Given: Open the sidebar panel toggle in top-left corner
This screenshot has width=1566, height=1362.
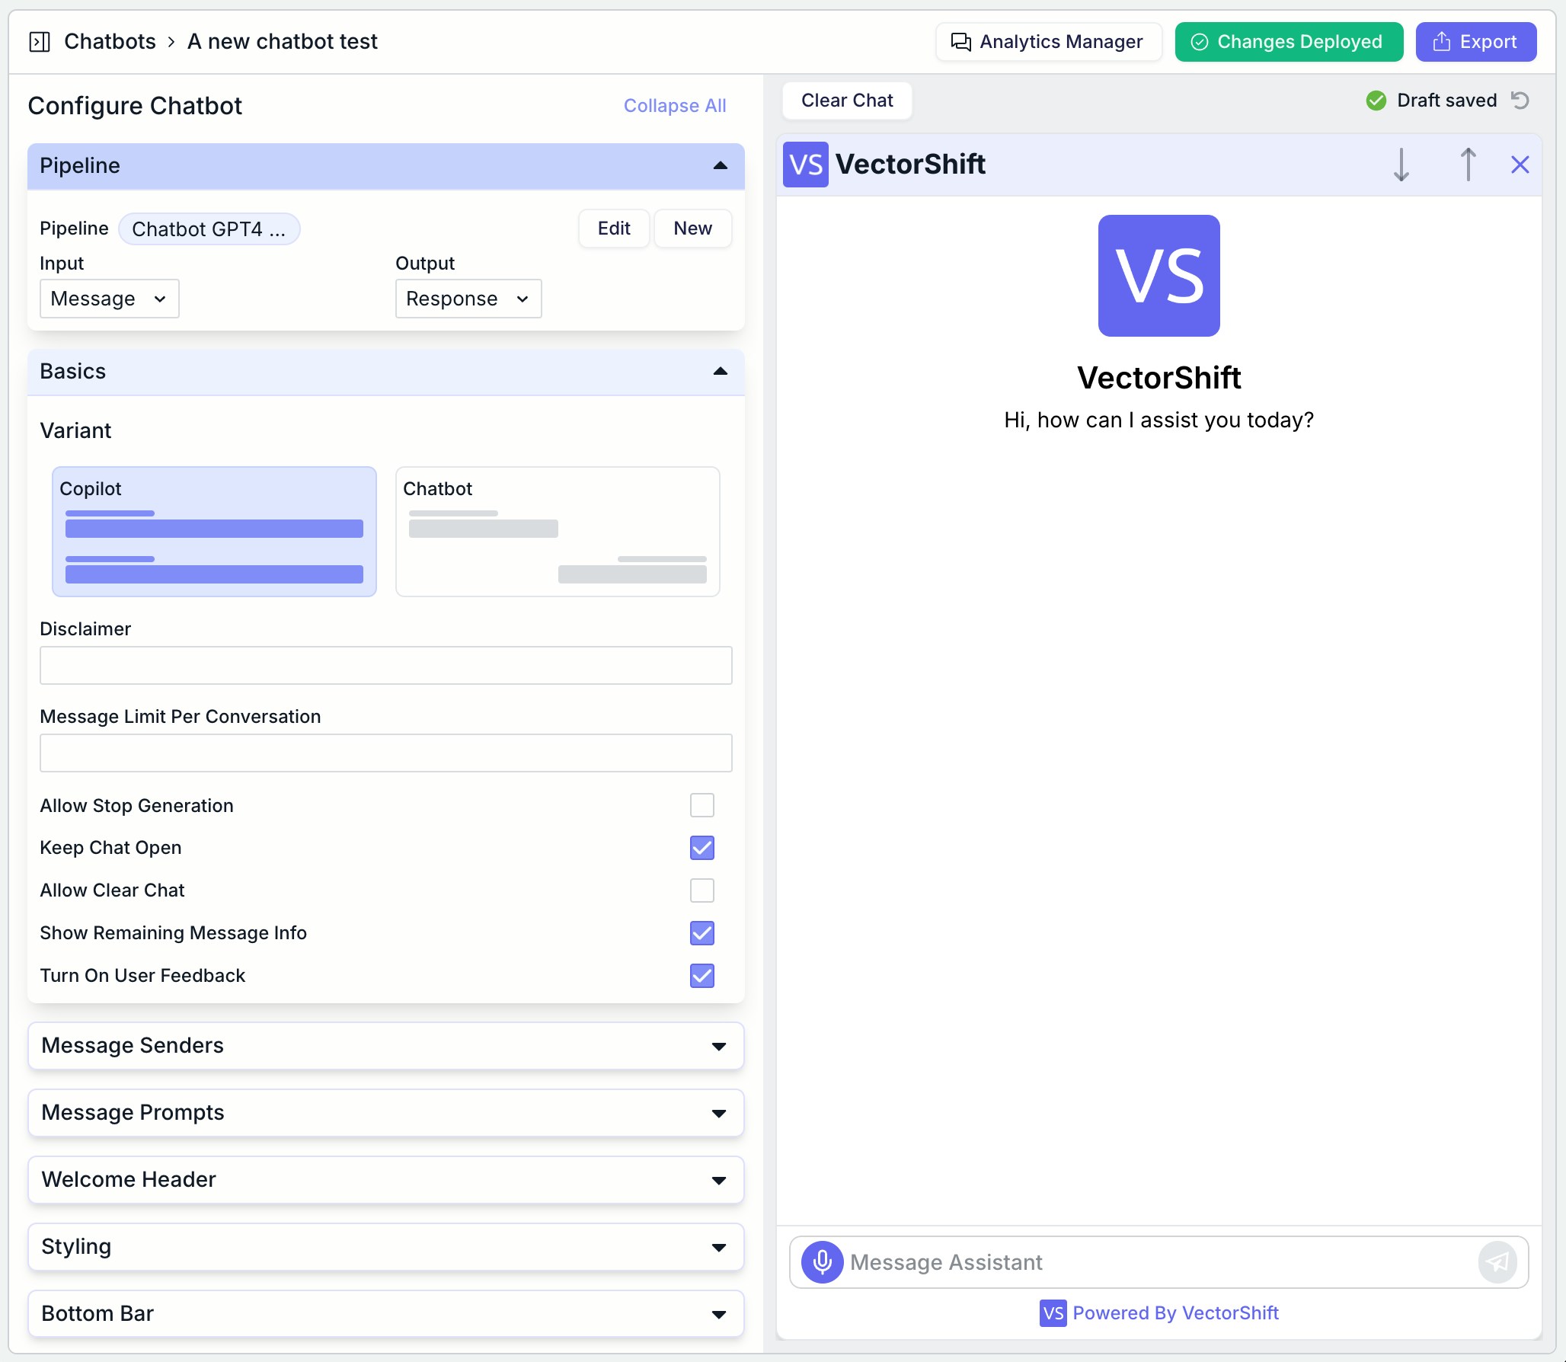Looking at the screenshot, I should tap(39, 42).
